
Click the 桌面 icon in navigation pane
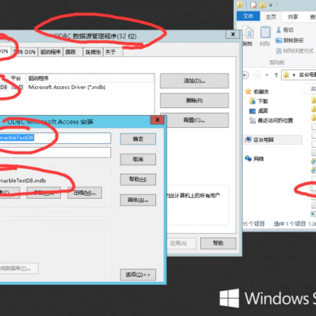(x=252, y=111)
